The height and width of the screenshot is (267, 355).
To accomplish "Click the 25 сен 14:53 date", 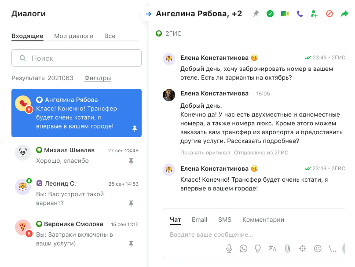I will tap(123, 184).
